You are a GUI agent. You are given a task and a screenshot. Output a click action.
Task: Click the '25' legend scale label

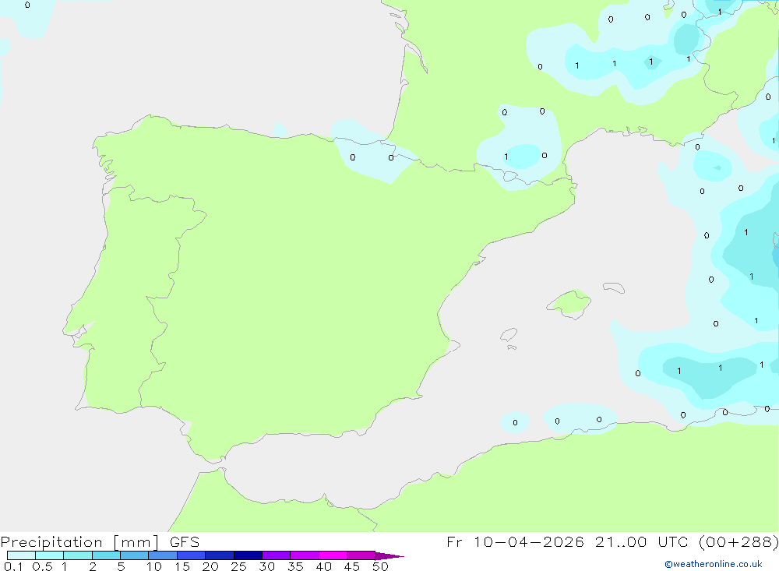[x=238, y=566]
